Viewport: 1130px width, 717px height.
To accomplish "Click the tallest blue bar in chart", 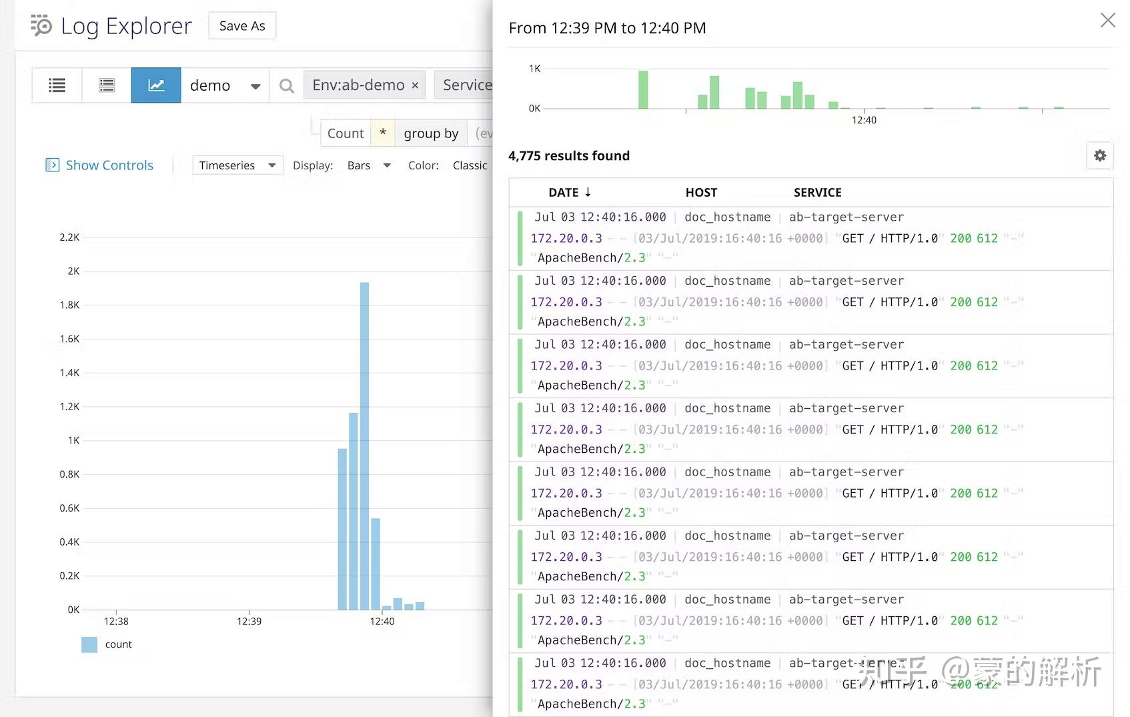I will [364, 446].
